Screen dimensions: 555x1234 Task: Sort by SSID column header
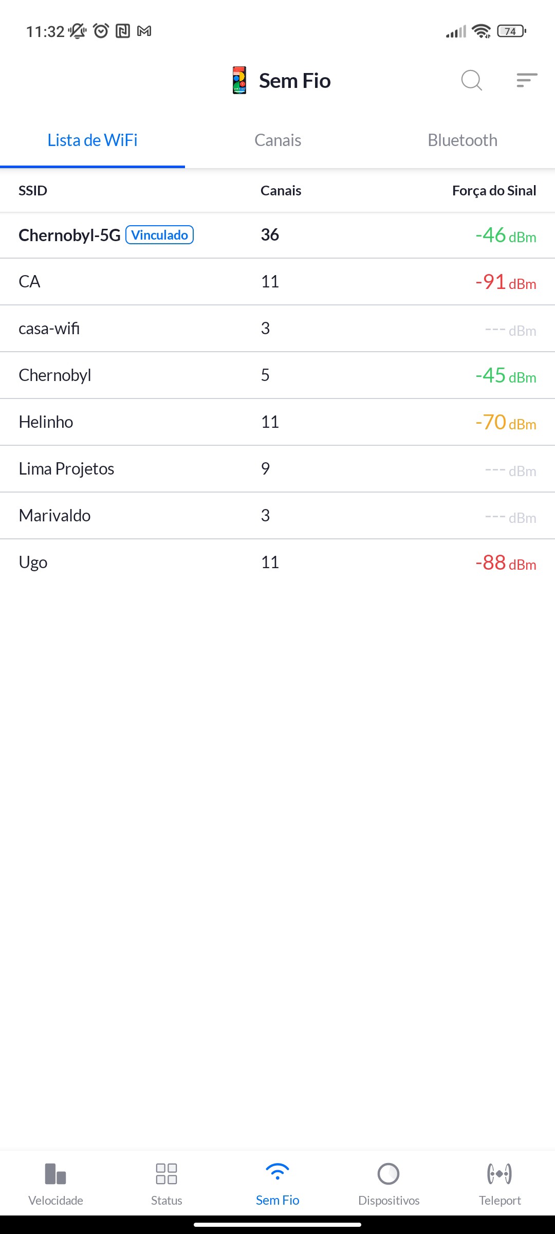tap(33, 191)
